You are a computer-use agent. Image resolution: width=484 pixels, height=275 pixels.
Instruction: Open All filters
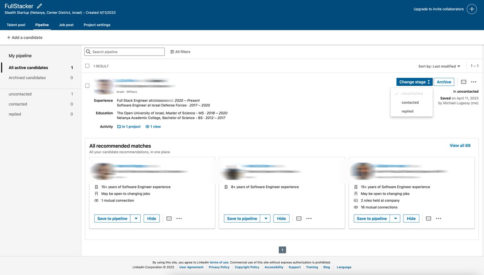point(180,52)
